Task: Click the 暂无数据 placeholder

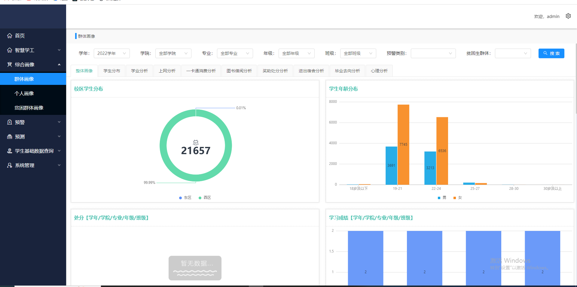Action: [x=195, y=268]
